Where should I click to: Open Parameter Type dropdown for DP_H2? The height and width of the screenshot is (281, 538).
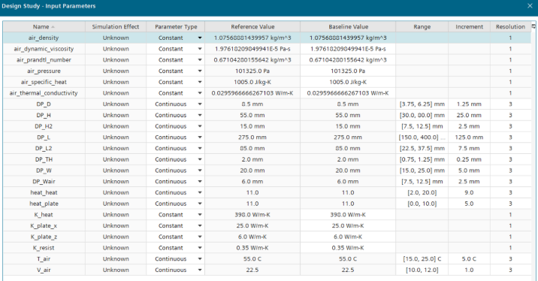coord(200,126)
